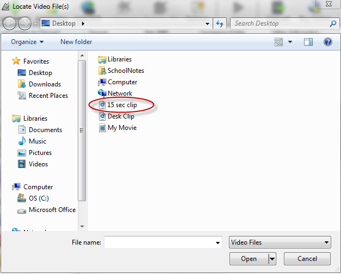Select Libraries in the file list
Viewport: 341px width, 274px height.
[x=120, y=59]
